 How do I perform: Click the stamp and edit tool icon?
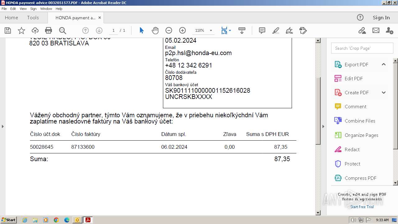303,30
